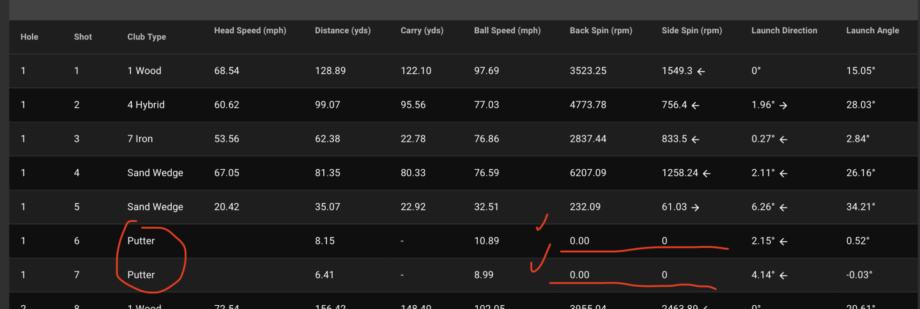
Task: Sort by the Hole column header
Action: point(29,37)
